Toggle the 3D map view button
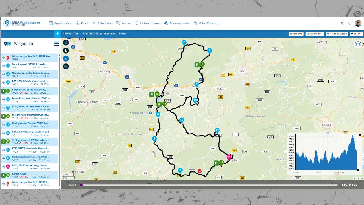Image resolution: width=364 pixels, height=205 pixels. point(66,42)
